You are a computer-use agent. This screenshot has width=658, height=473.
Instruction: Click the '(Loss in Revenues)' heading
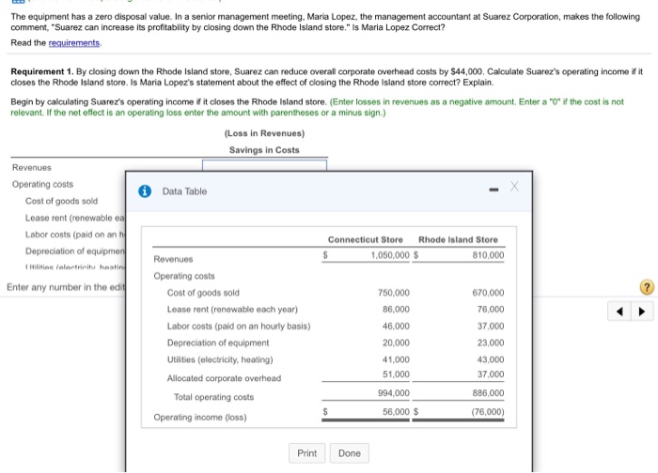point(264,133)
